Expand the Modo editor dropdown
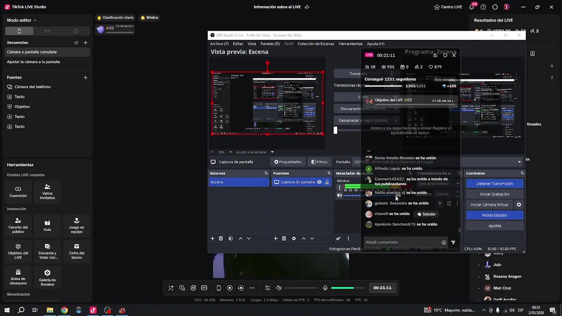This screenshot has width=562, height=316. 22,20
